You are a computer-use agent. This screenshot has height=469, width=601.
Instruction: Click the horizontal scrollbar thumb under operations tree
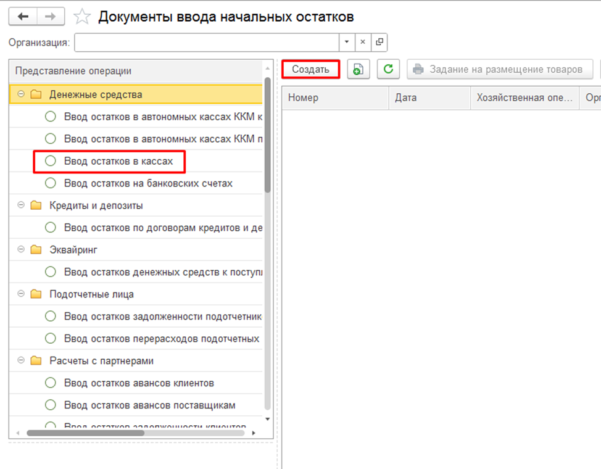[x=86, y=433]
